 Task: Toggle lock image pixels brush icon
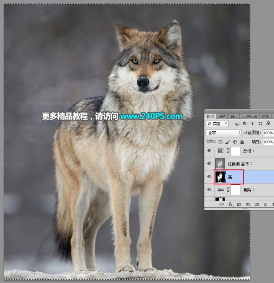(x=227, y=142)
